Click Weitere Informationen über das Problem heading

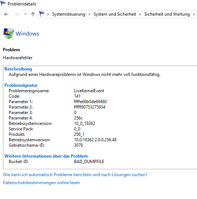tap(46, 156)
